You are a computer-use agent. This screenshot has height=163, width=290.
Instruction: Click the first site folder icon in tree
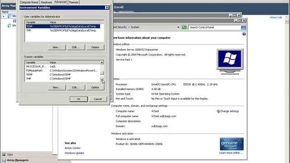tap(10, 16)
